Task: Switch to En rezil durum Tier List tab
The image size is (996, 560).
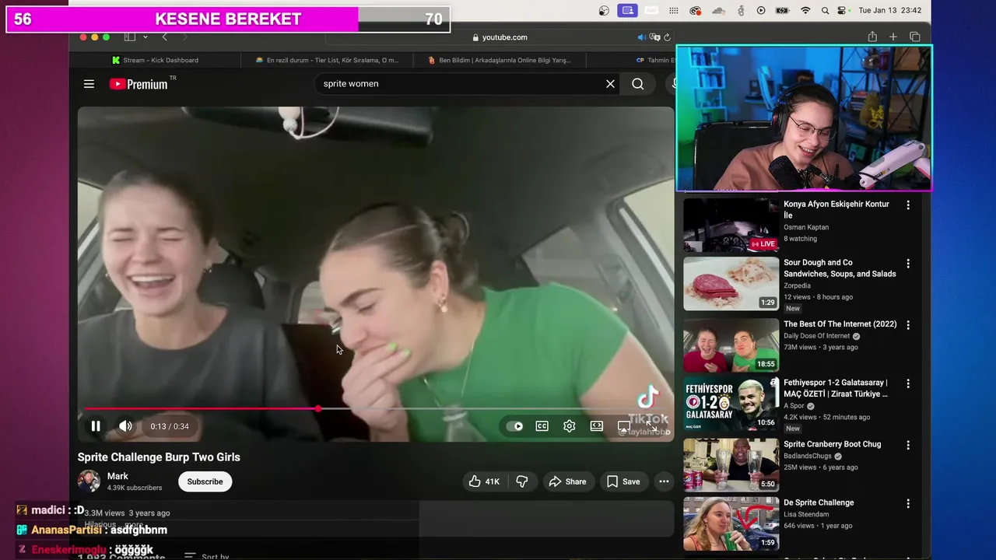Action: 327,60
